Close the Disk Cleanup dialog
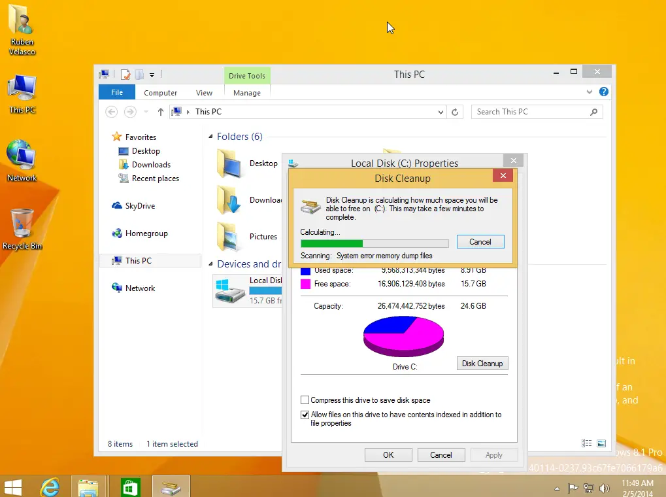Viewport: 666px width, 497px height. pos(503,176)
